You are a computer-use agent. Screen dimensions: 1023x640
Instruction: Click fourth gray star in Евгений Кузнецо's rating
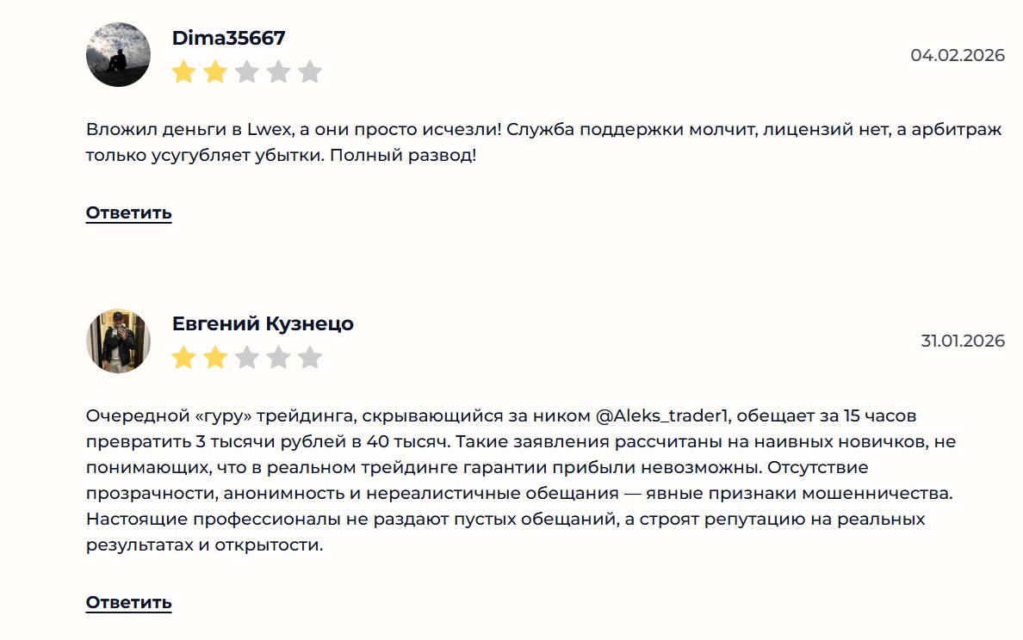pyautogui.click(x=278, y=357)
